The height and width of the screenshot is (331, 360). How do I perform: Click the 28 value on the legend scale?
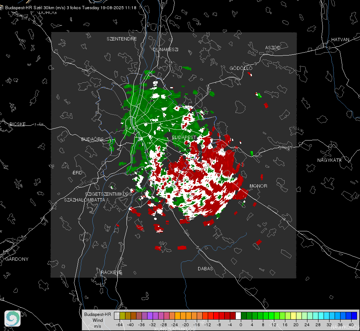coord(318,325)
